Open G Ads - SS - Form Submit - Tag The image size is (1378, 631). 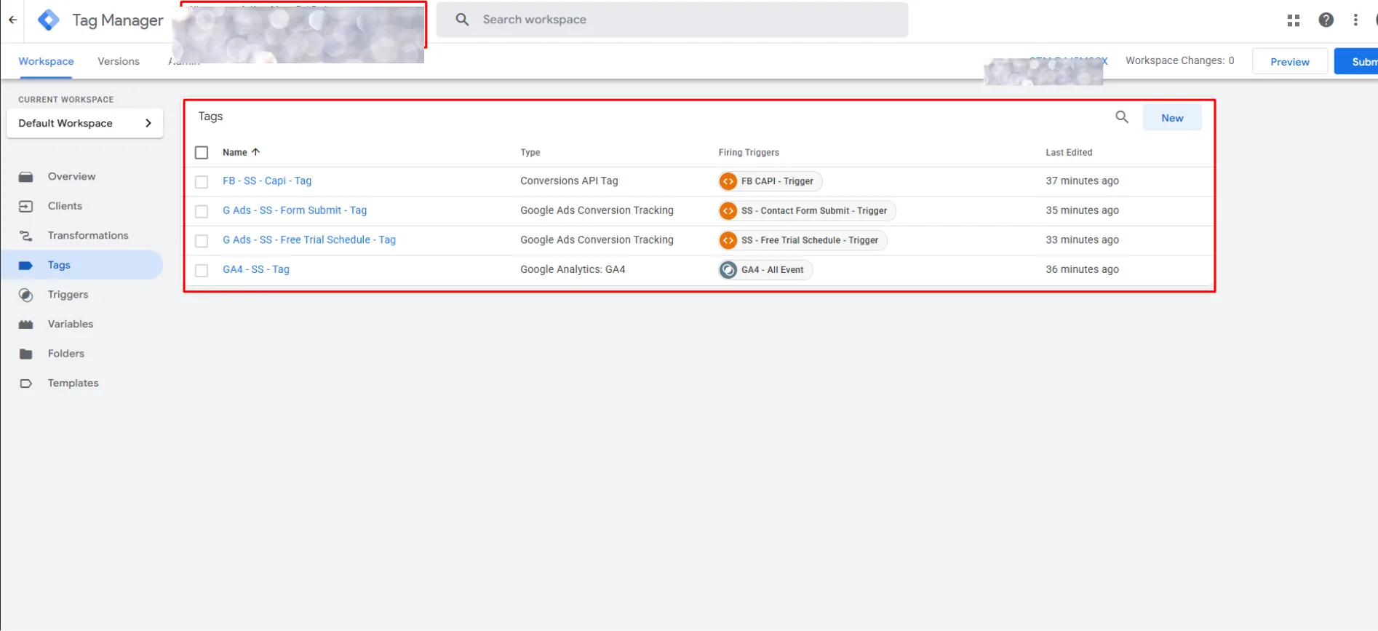pos(295,210)
